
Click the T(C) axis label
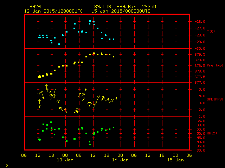pyautogui.click(x=211, y=31)
